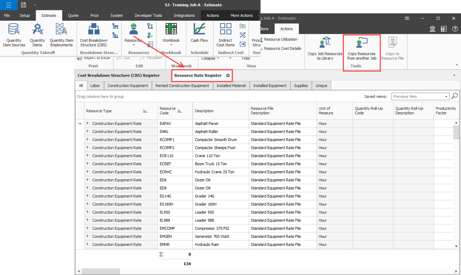
Task: Open the Saved views dropdown
Action: pyautogui.click(x=446, y=97)
